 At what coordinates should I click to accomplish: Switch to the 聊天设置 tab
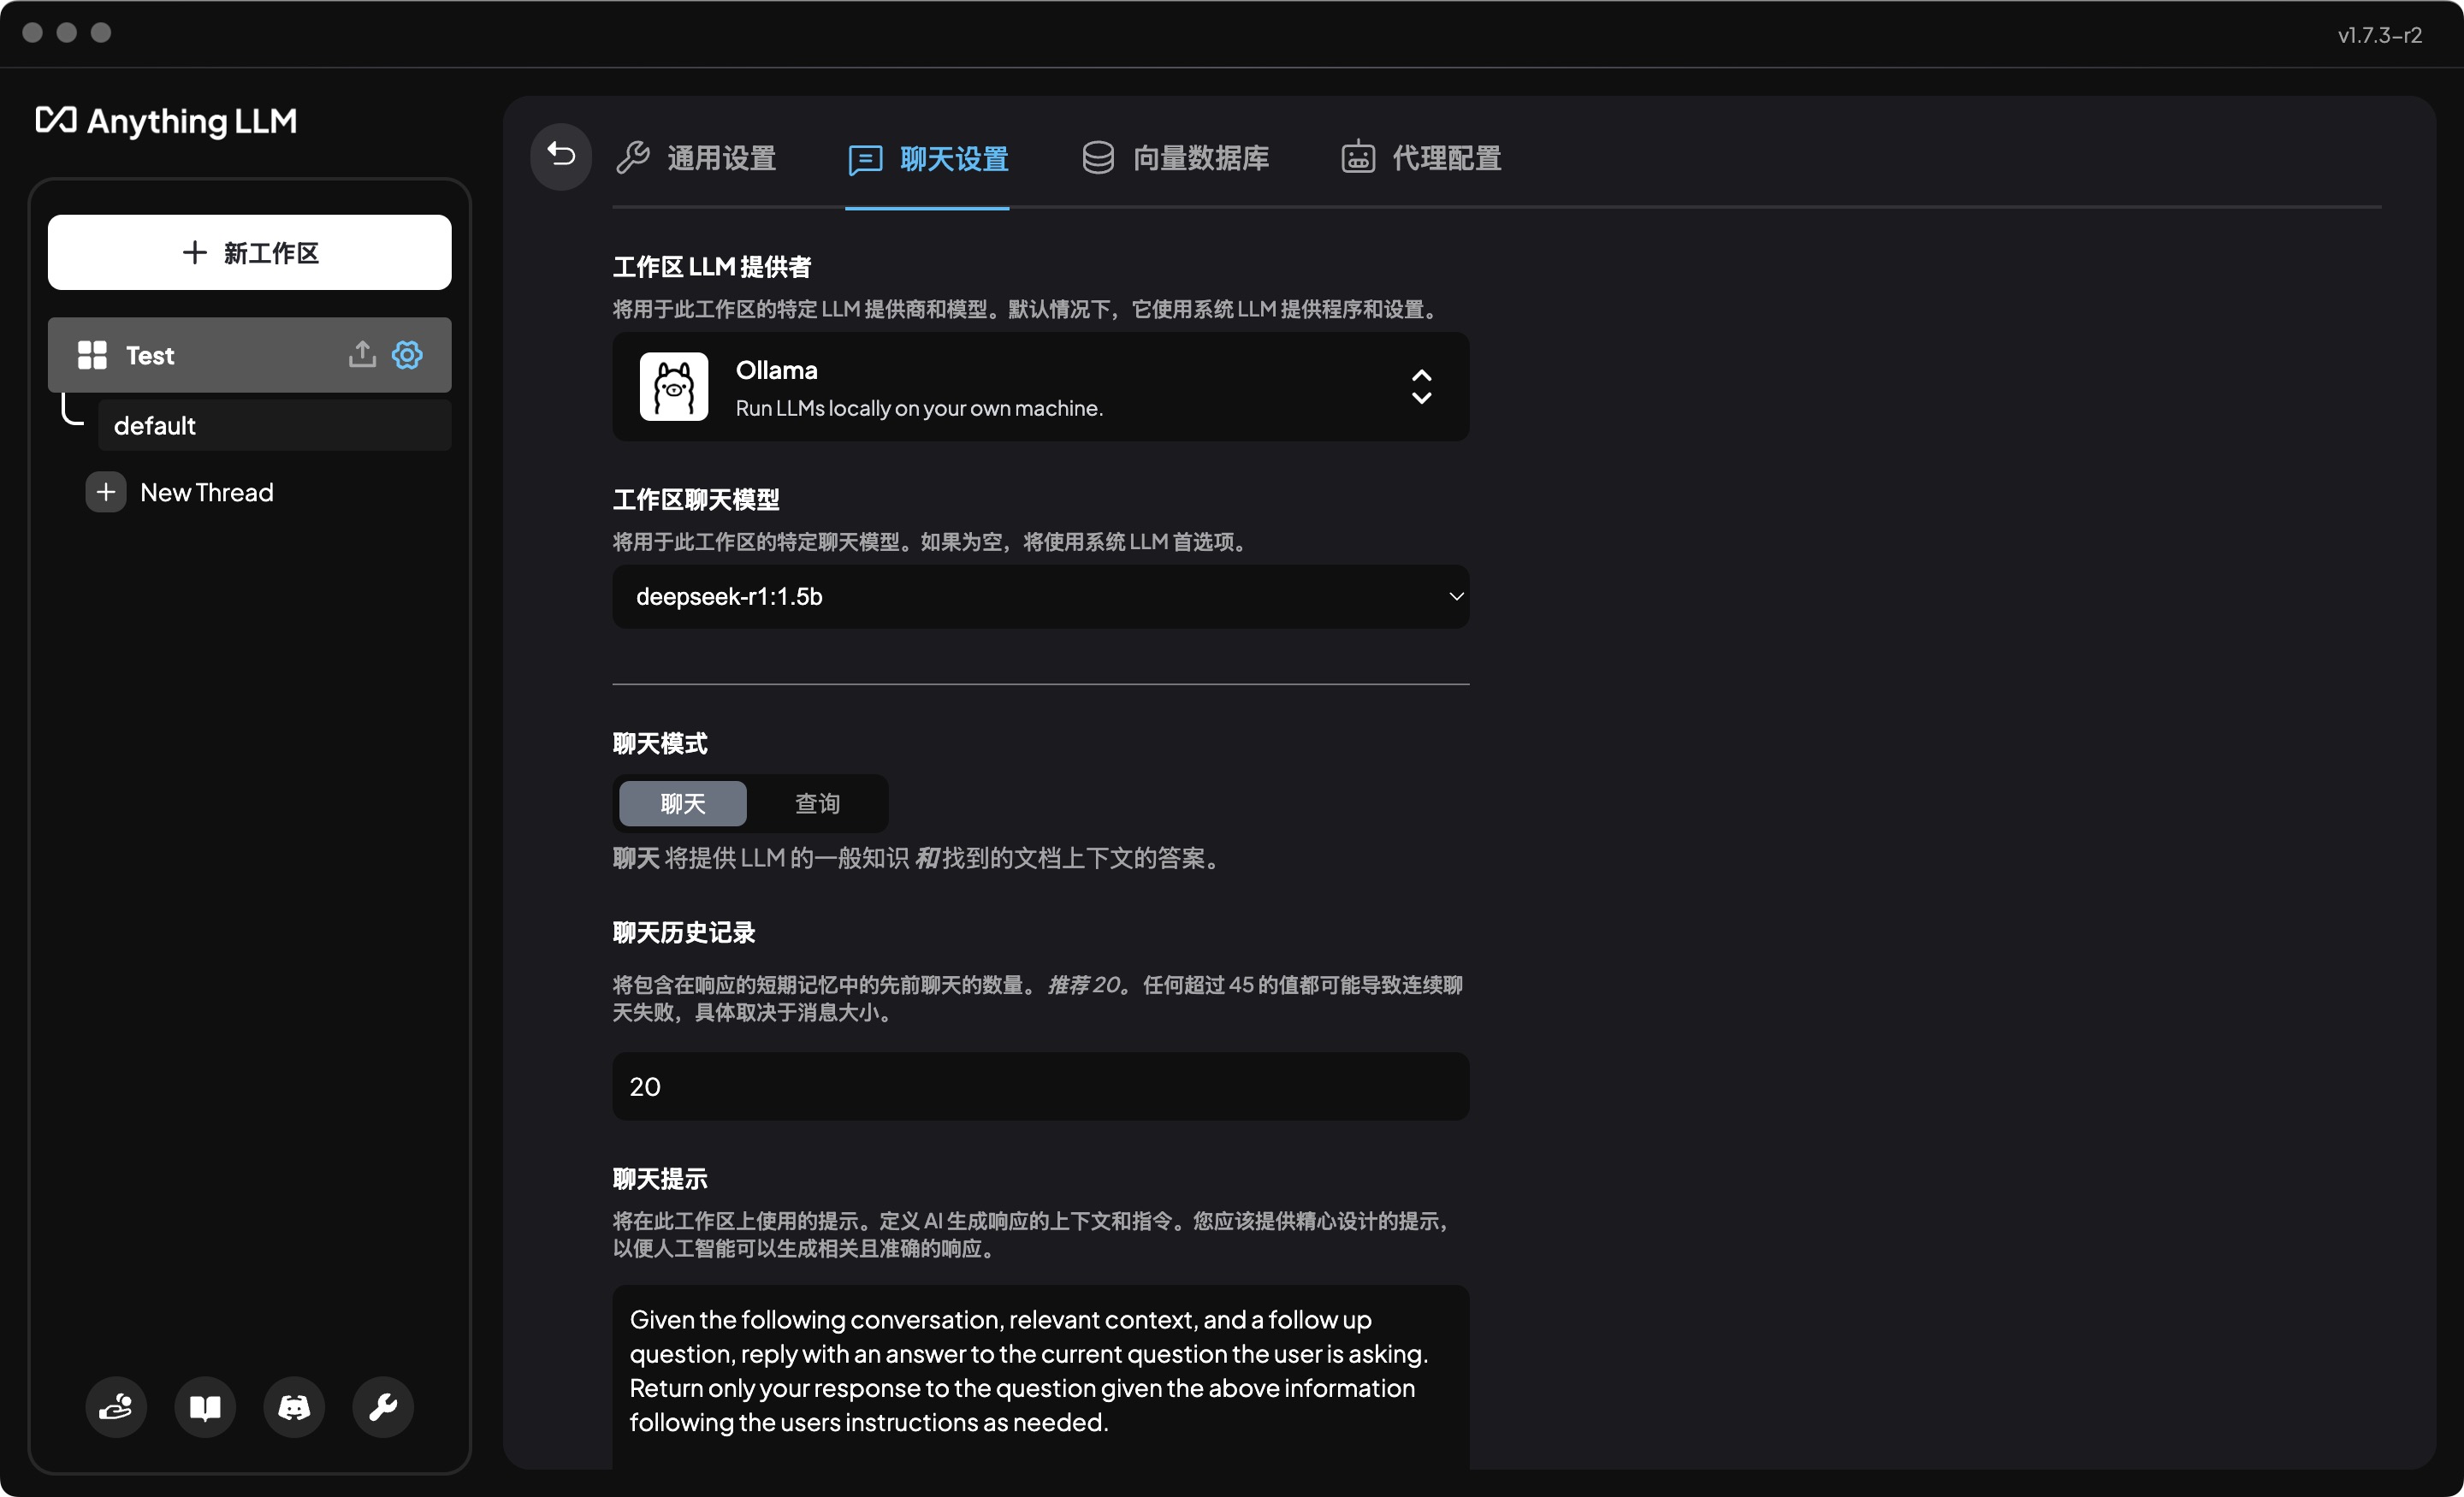pos(927,159)
